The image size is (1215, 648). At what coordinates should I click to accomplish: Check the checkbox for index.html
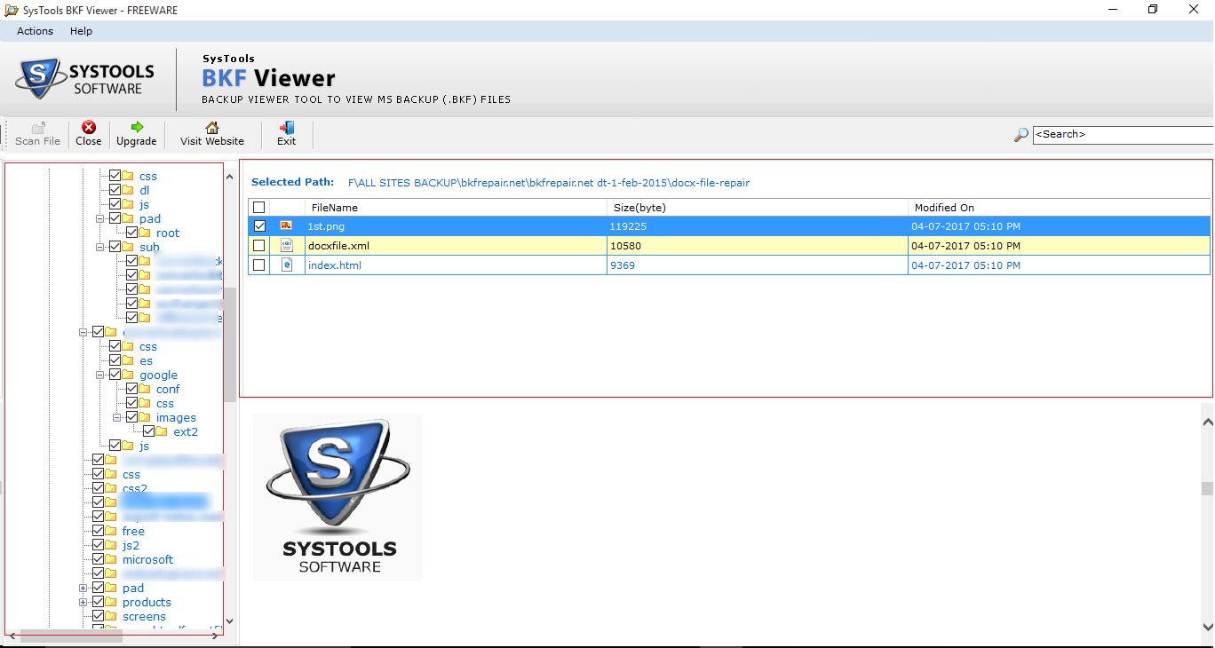pyautogui.click(x=258, y=265)
